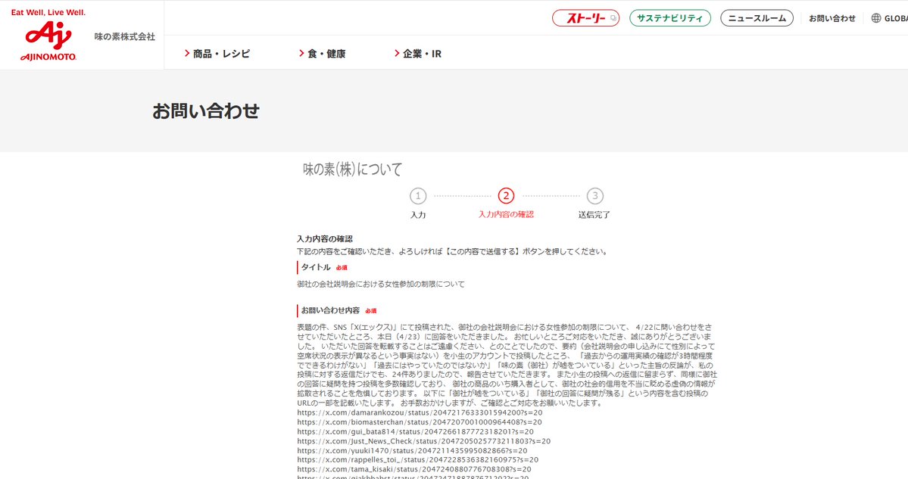The width and height of the screenshot is (908, 479).
Task: Click the 味の素株式会社 company name text
Action: [x=125, y=36]
